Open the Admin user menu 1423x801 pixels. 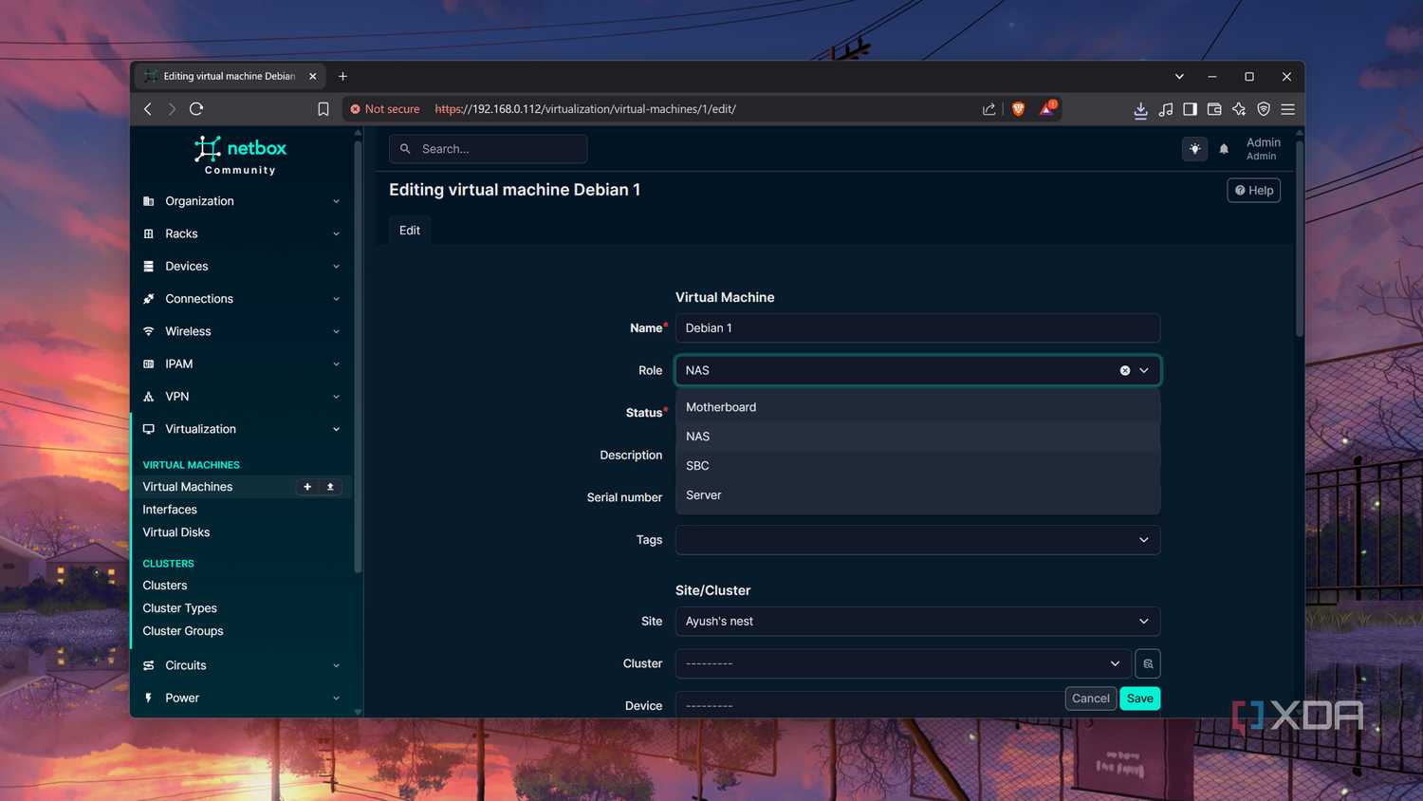[1263, 149]
